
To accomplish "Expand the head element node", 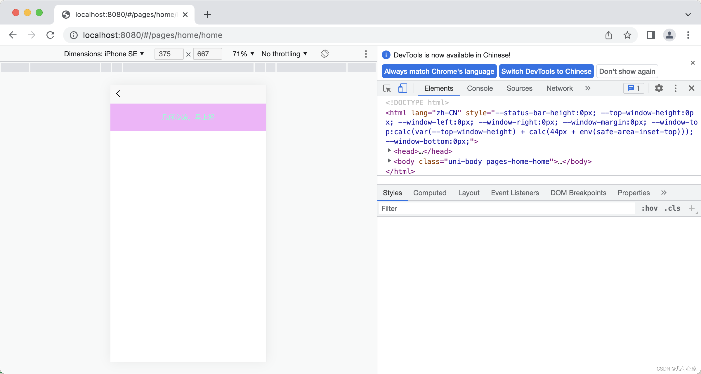I will point(389,151).
